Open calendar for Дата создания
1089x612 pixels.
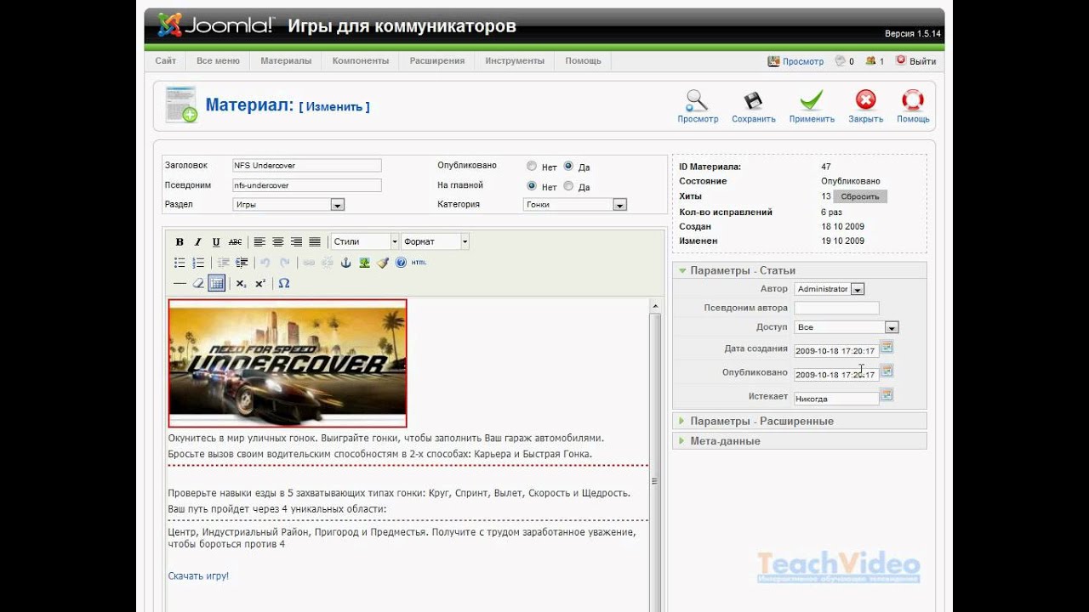point(887,347)
